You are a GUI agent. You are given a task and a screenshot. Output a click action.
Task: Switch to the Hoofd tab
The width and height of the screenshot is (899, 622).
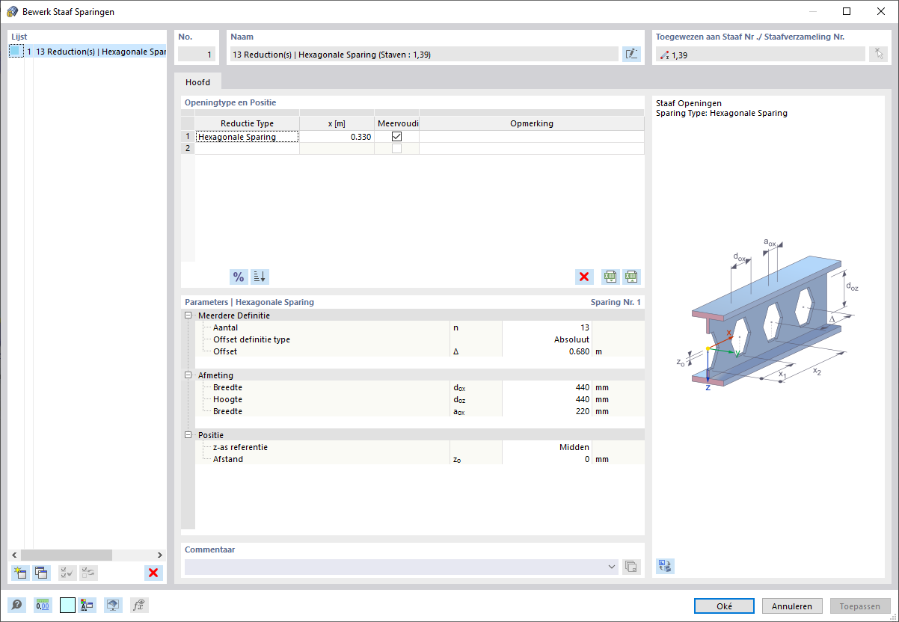coord(197,81)
